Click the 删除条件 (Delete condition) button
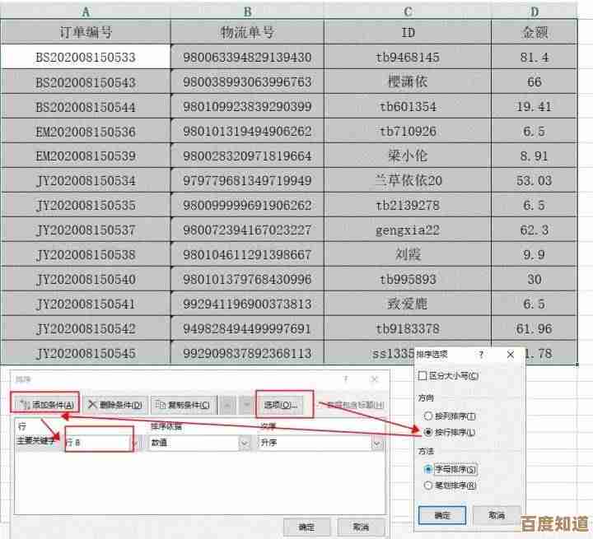The height and width of the screenshot is (539, 593). pyautogui.click(x=114, y=404)
